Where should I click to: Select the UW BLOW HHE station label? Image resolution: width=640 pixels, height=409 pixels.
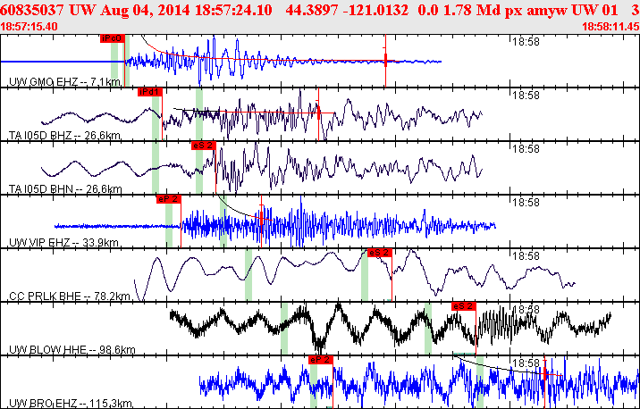pos(72,349)
